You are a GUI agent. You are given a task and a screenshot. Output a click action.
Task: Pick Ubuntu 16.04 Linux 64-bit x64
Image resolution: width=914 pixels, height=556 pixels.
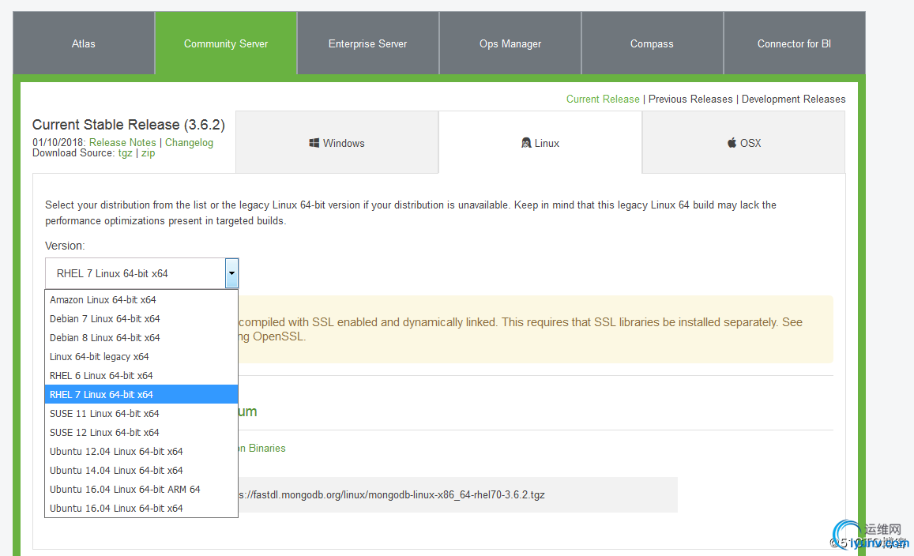click(x=141, y=508)
